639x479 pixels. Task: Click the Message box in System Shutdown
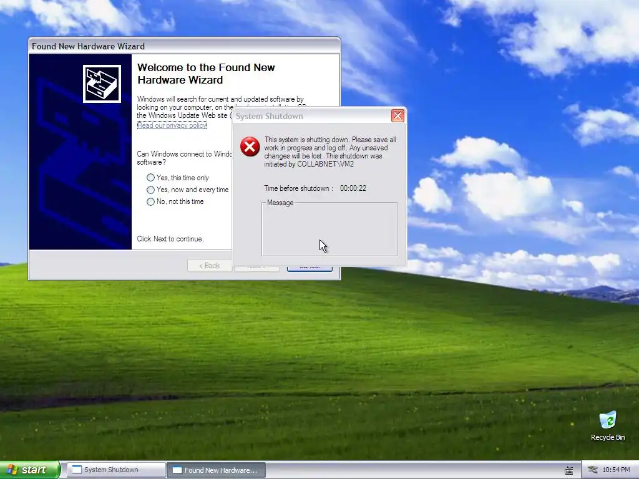click(x=329, y=229)
